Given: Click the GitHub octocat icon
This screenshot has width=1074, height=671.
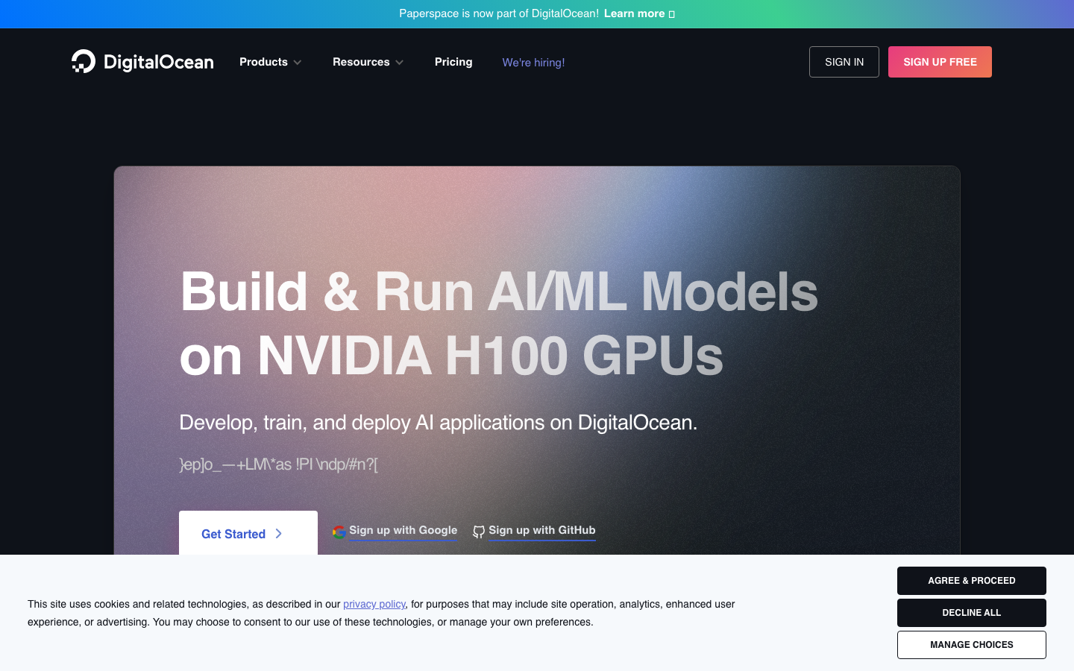Looking at the screenshot, I should 479,532.
